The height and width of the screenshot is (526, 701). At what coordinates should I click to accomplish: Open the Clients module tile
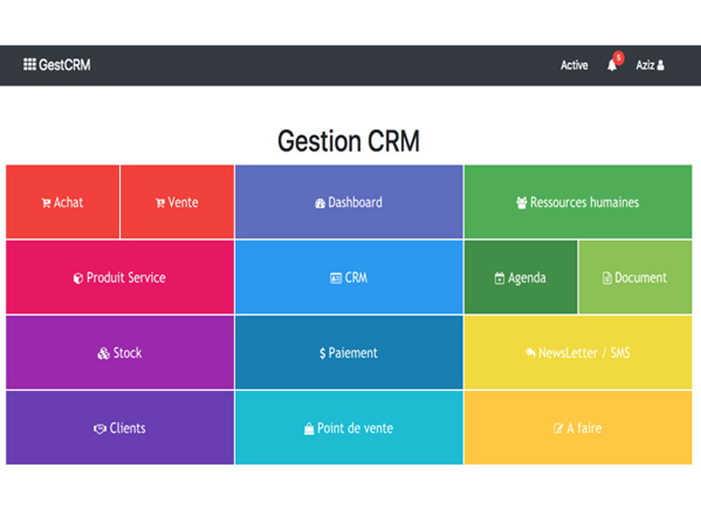(x=120, y=429)
